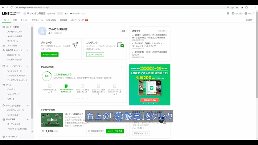The width and height of the screenshot is (258, 145).
Task: Open ステップ配信 in the sidebar
Action: coord(11,46)
